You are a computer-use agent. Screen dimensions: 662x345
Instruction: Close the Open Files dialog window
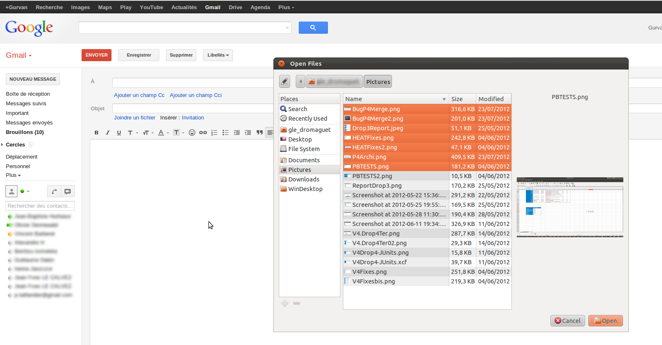pos(282,64)
